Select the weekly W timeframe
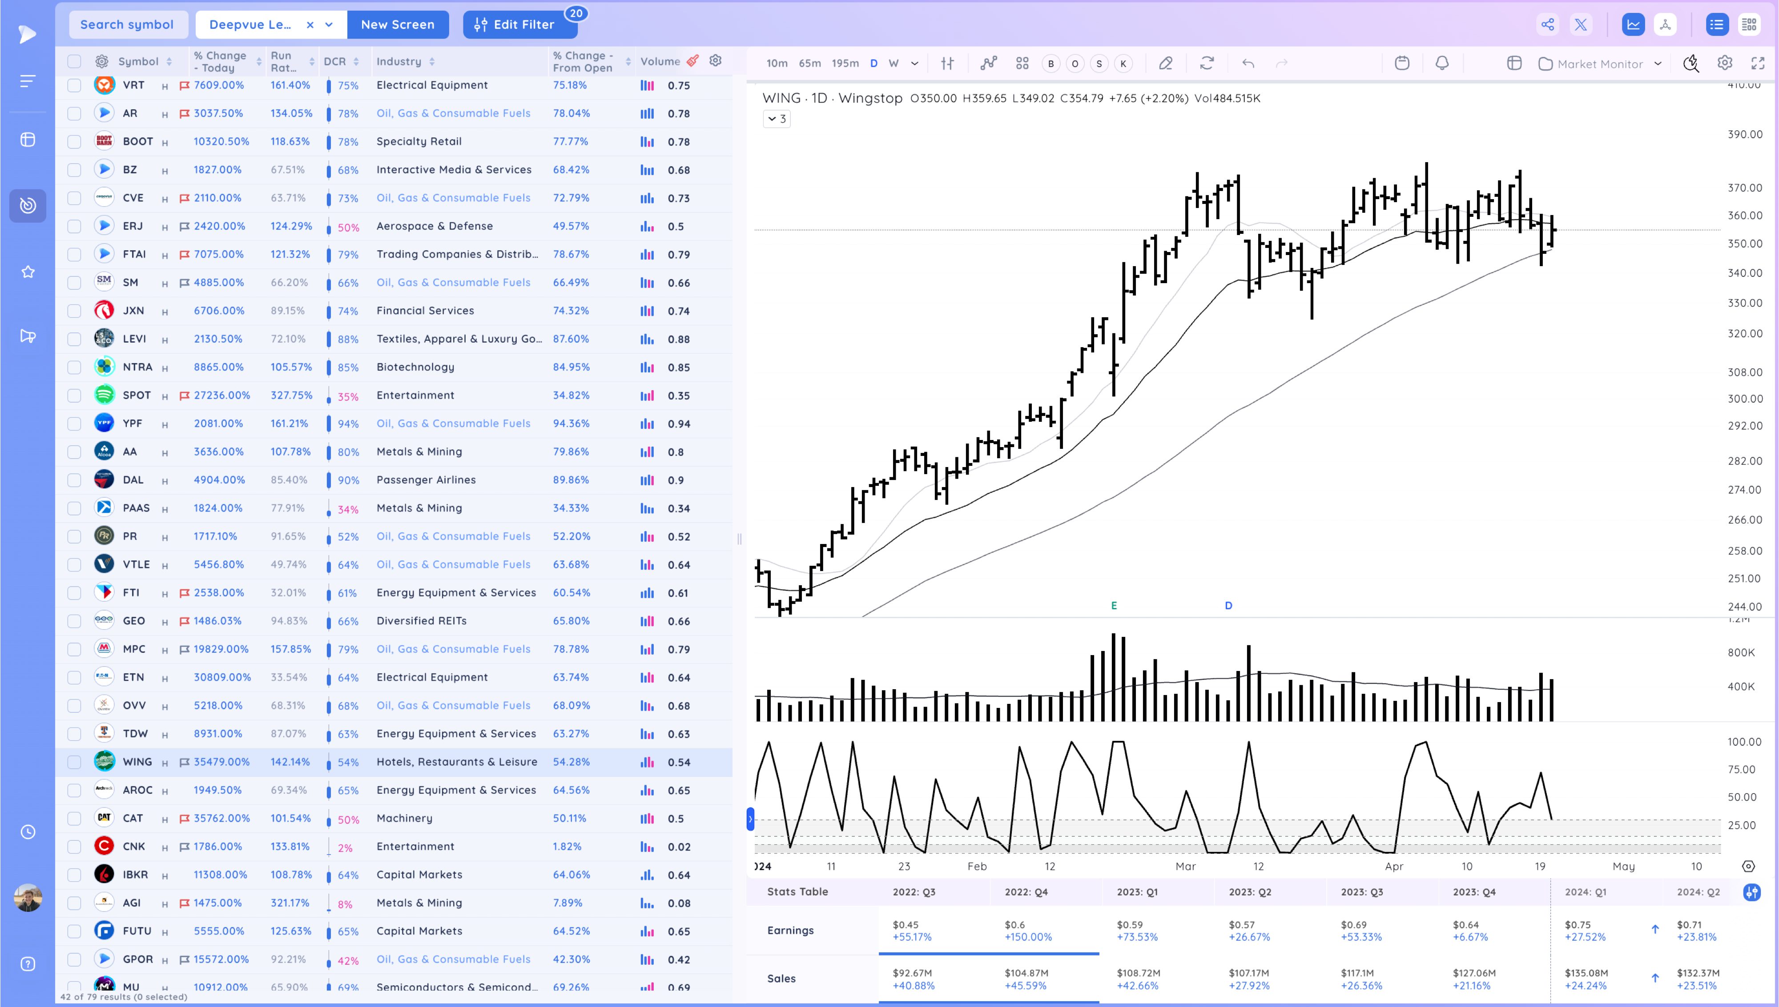This screenshot has height=1007, width=1779. (x=894, y=63)
